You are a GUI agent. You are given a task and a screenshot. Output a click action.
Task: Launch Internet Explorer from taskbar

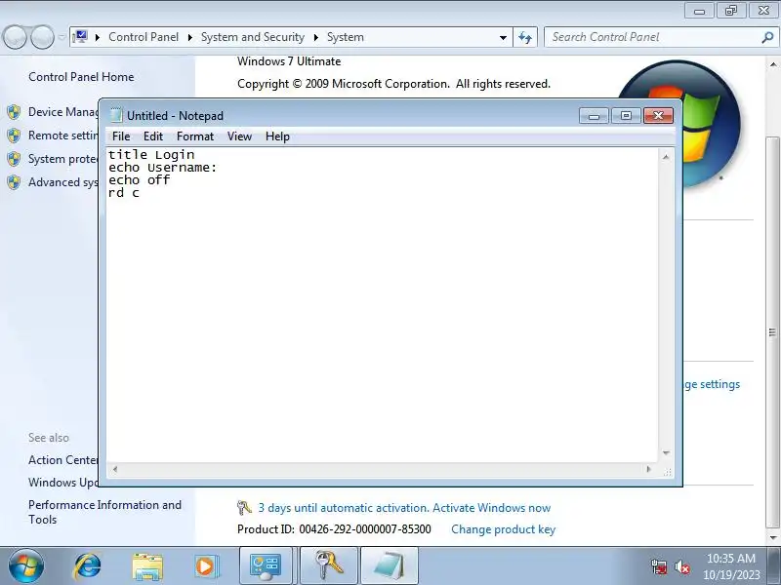[x=87, y=566]
